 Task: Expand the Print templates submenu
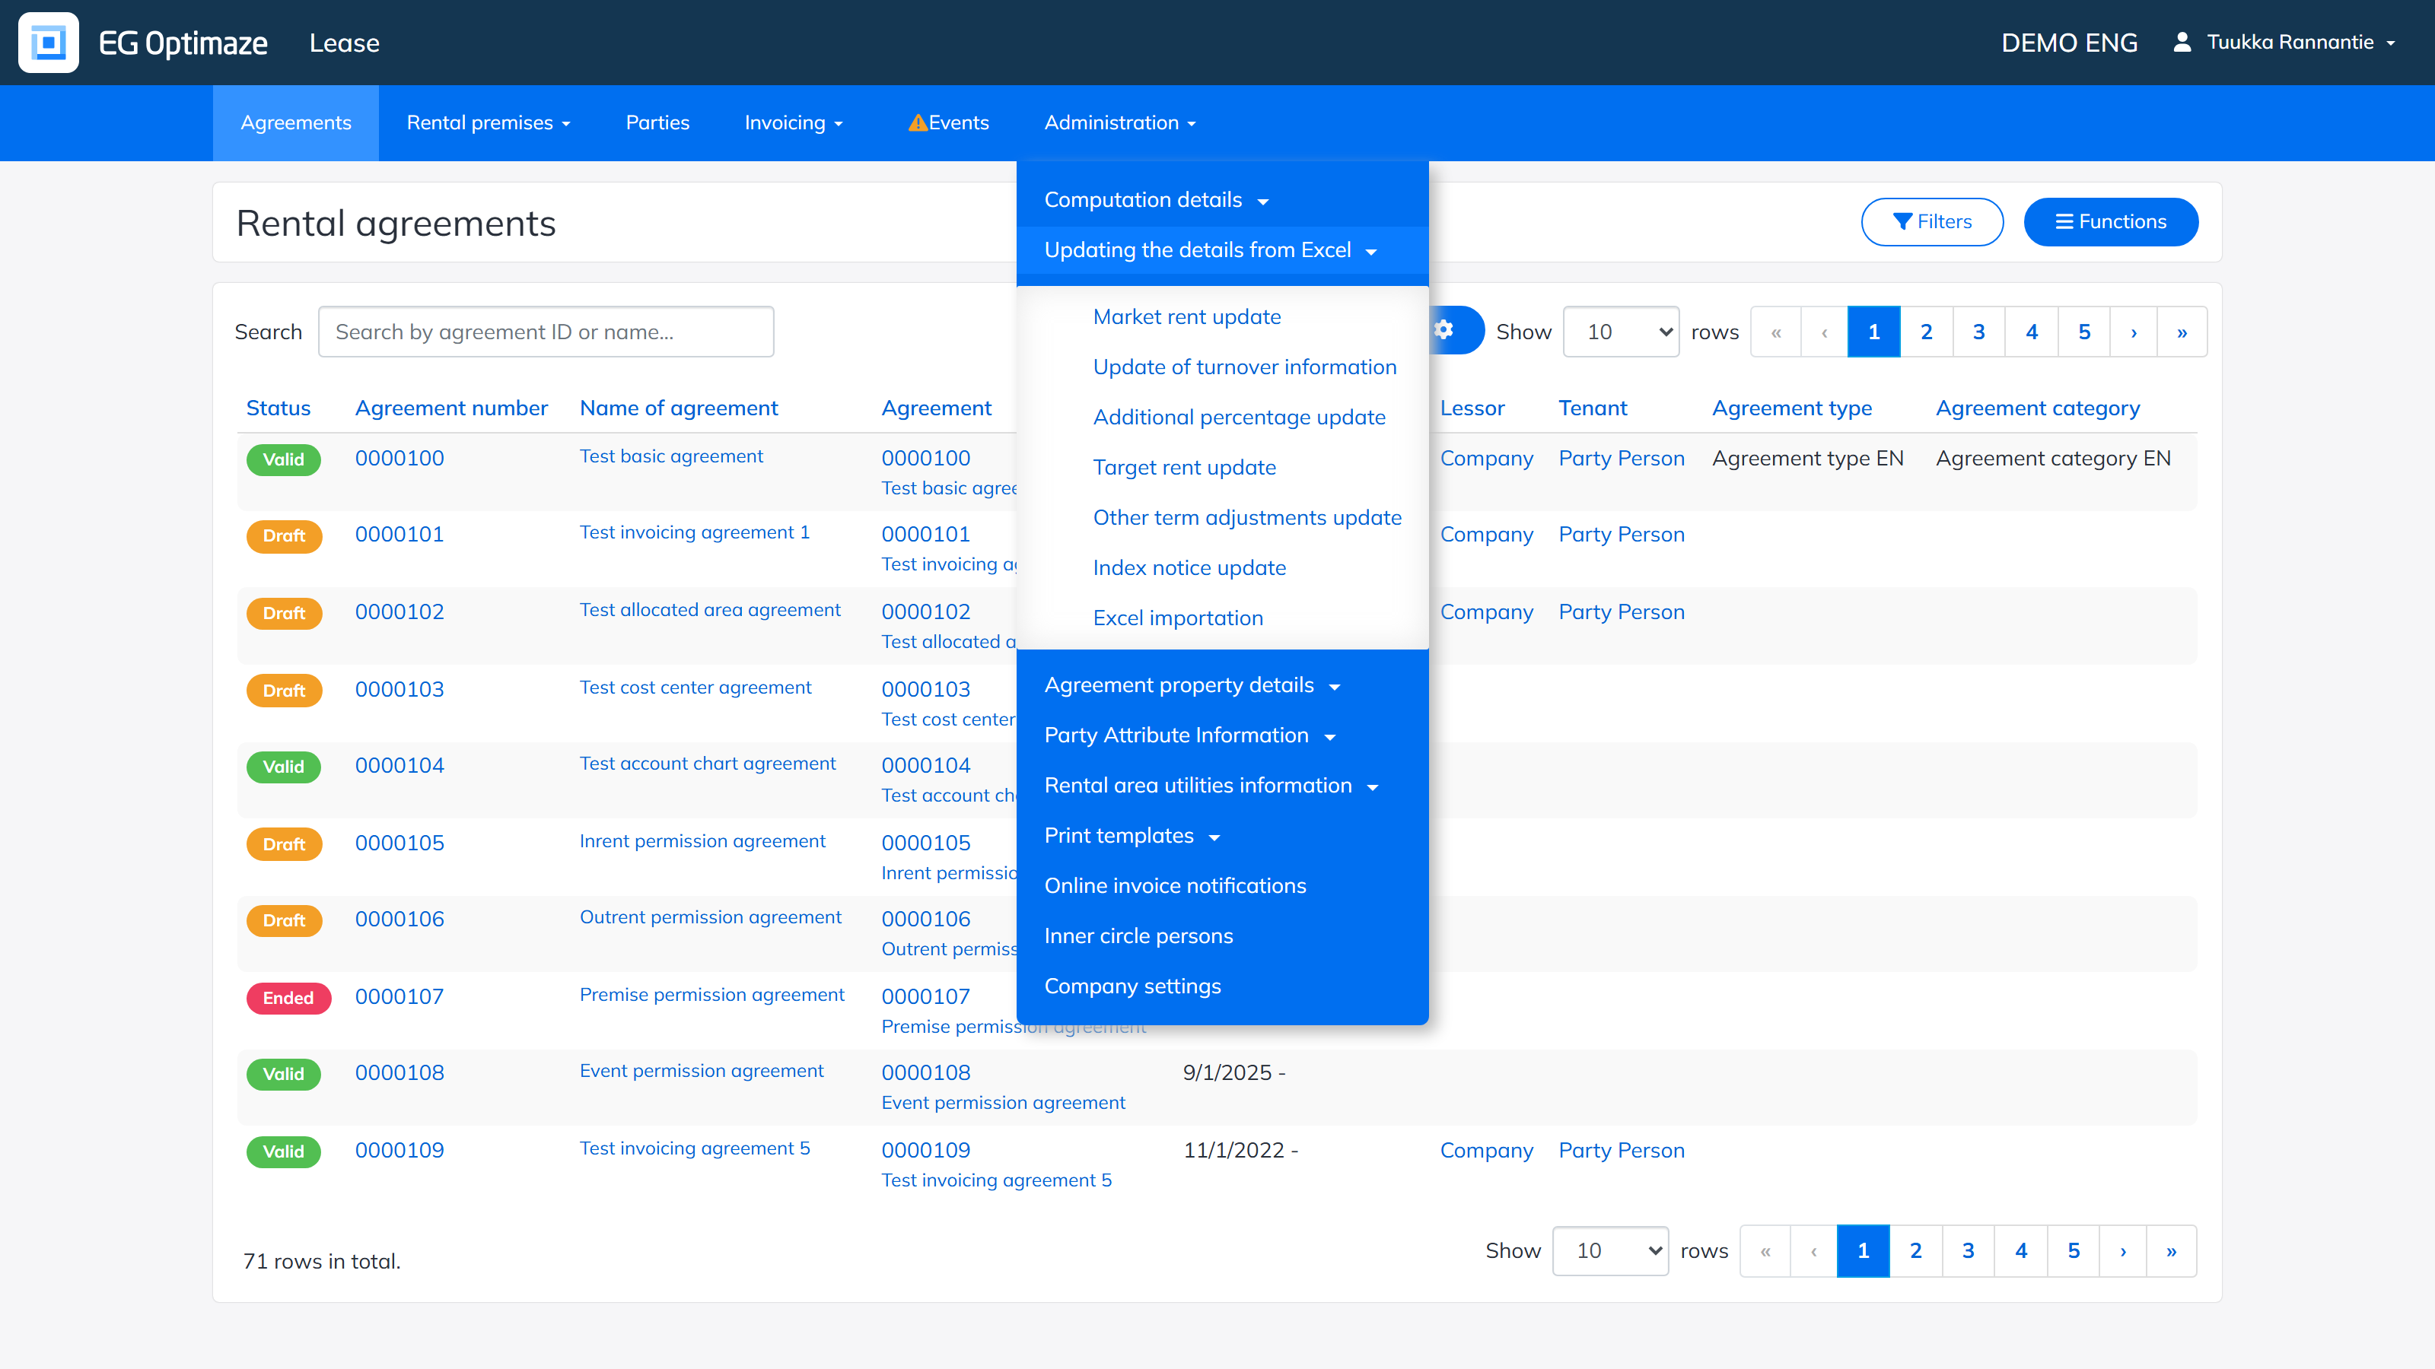1132,836
